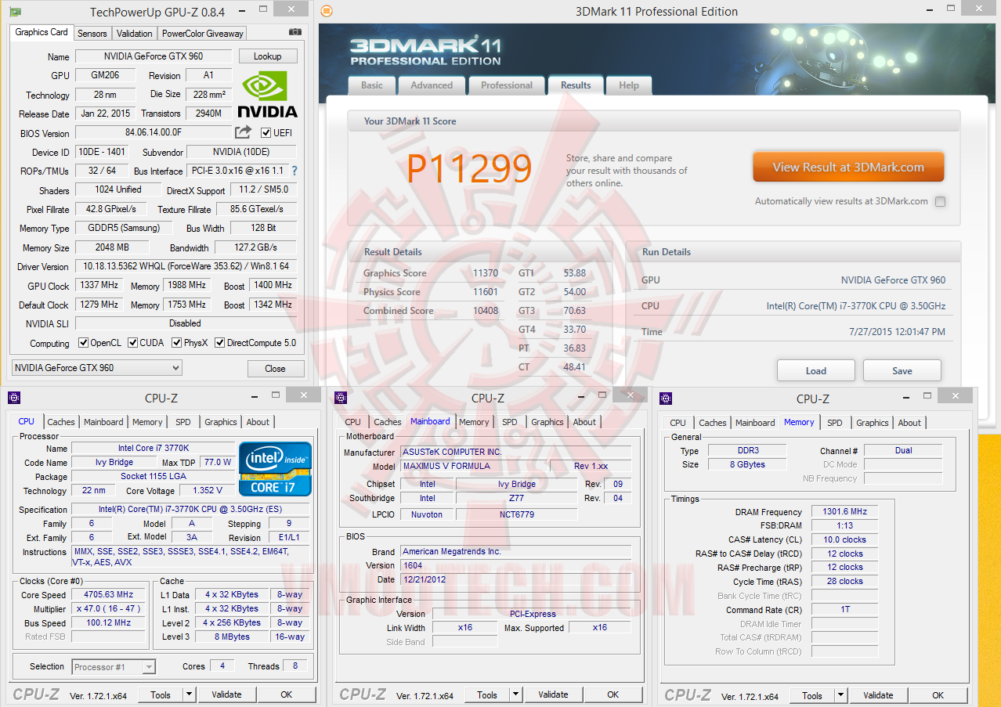Screen dimensions: 1001x707
Task: Click the Intel Core i7 badge in CPU-Z
Action: pyautogui.click(x=275, y=469)
